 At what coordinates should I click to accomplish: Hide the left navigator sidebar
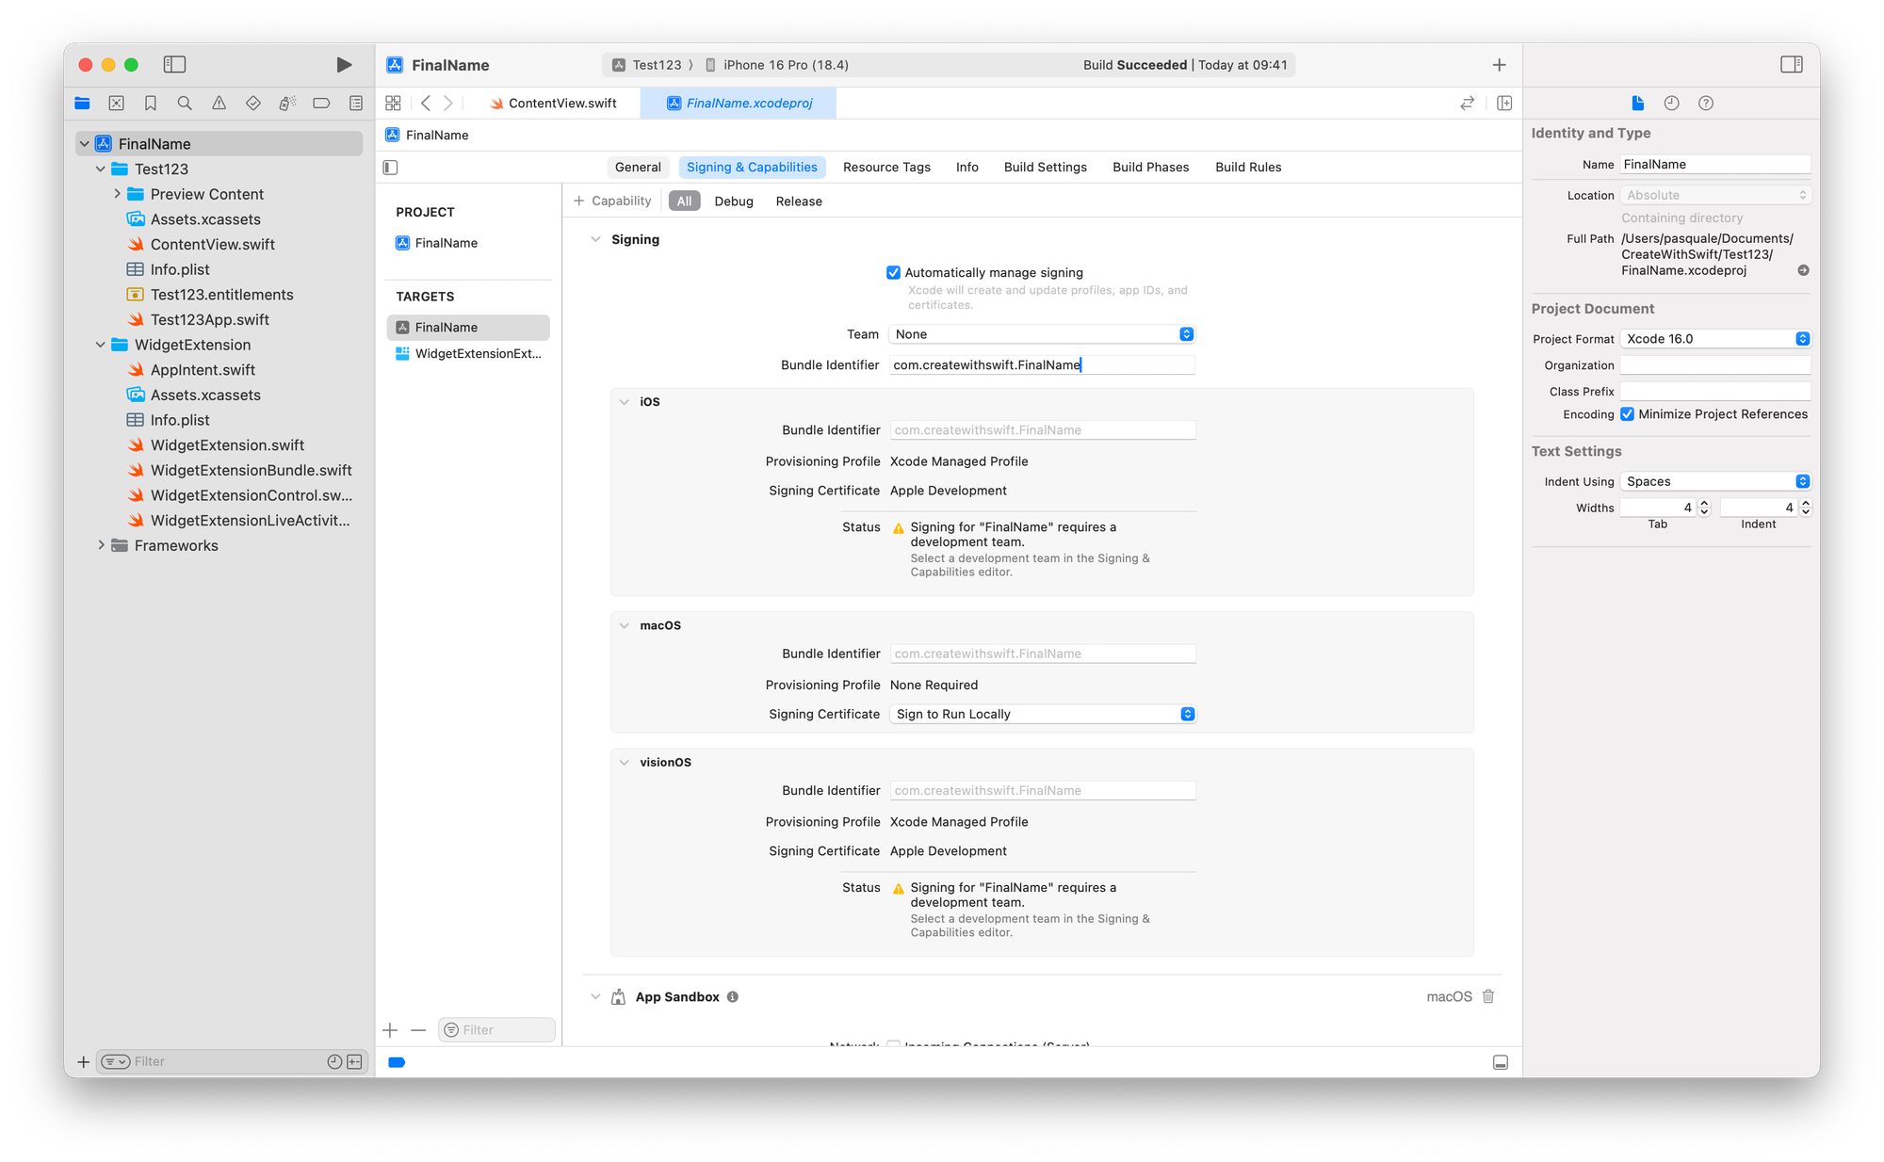(174, 65)
